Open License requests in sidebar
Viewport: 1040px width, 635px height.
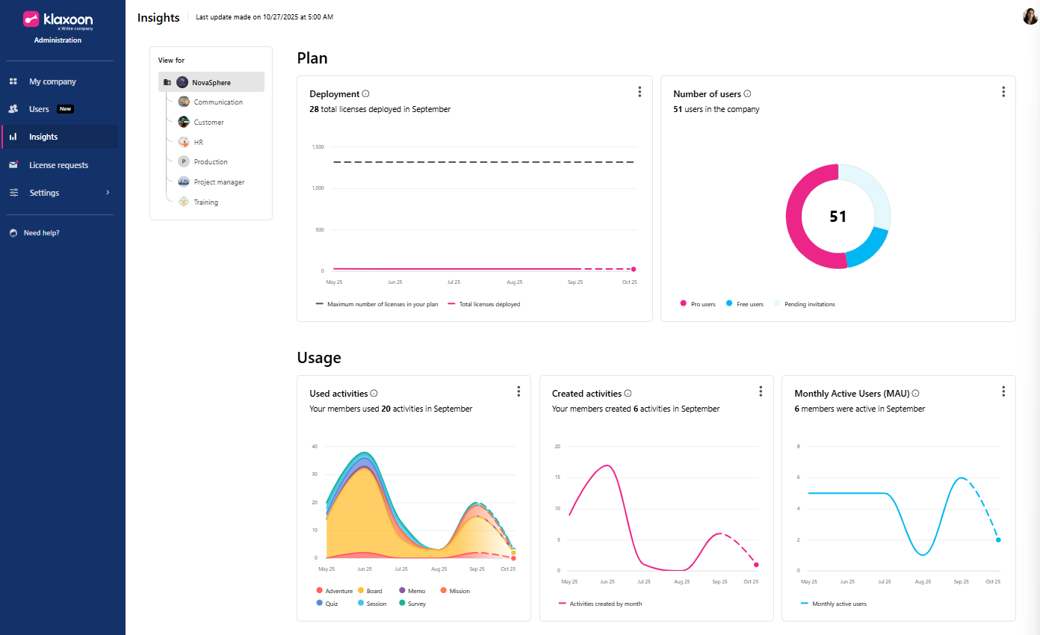[x=58, y=165]
